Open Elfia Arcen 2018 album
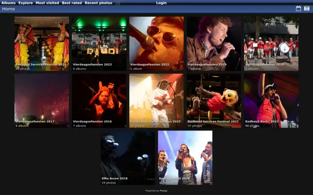Image resolution: width=313 pixels, height=195 pixels. click(x=128, y=158)
